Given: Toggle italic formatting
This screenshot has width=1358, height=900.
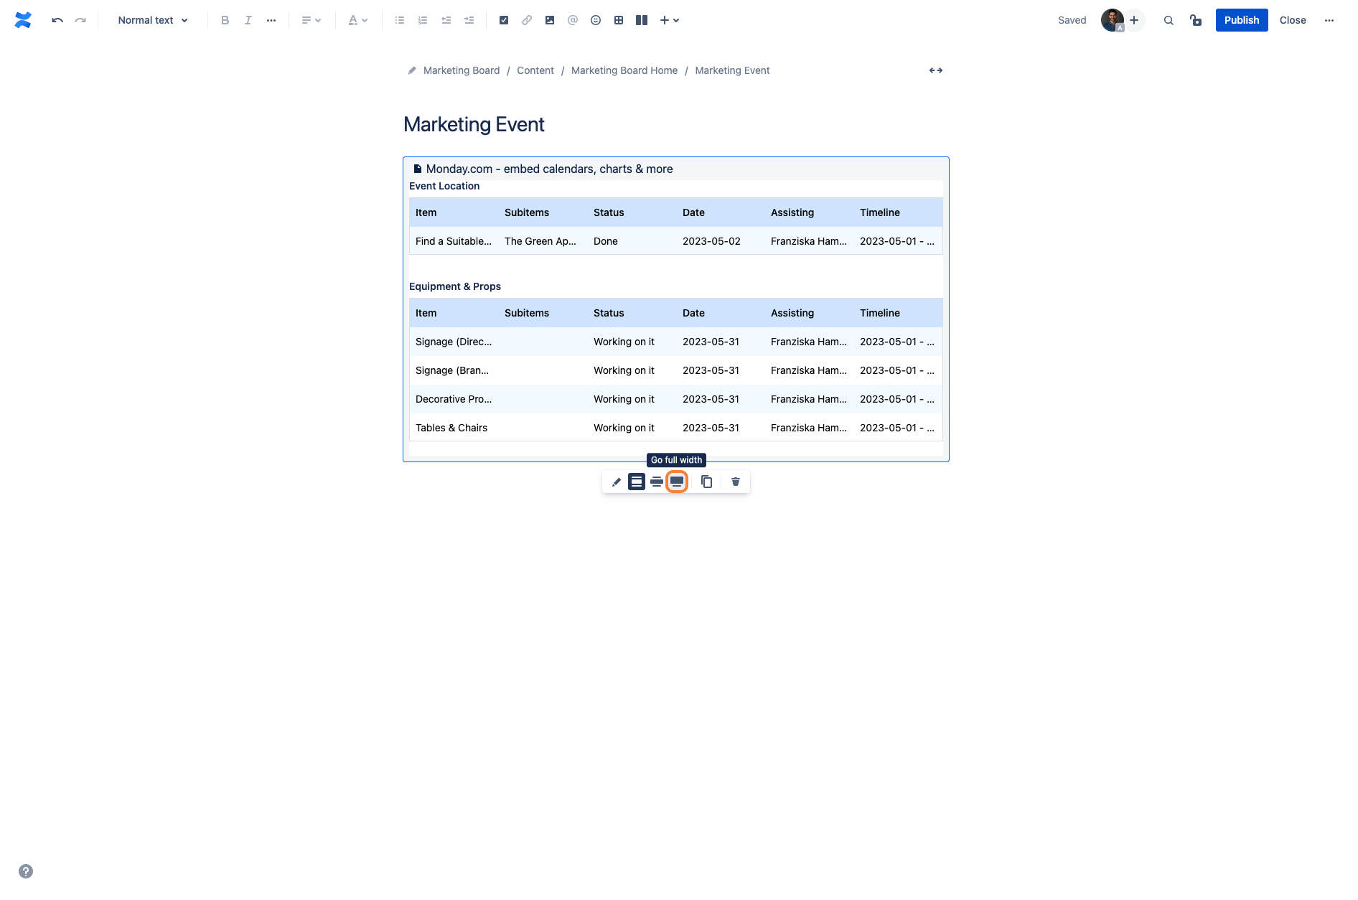Looking at the screenshot, I should tap(248, 20).
